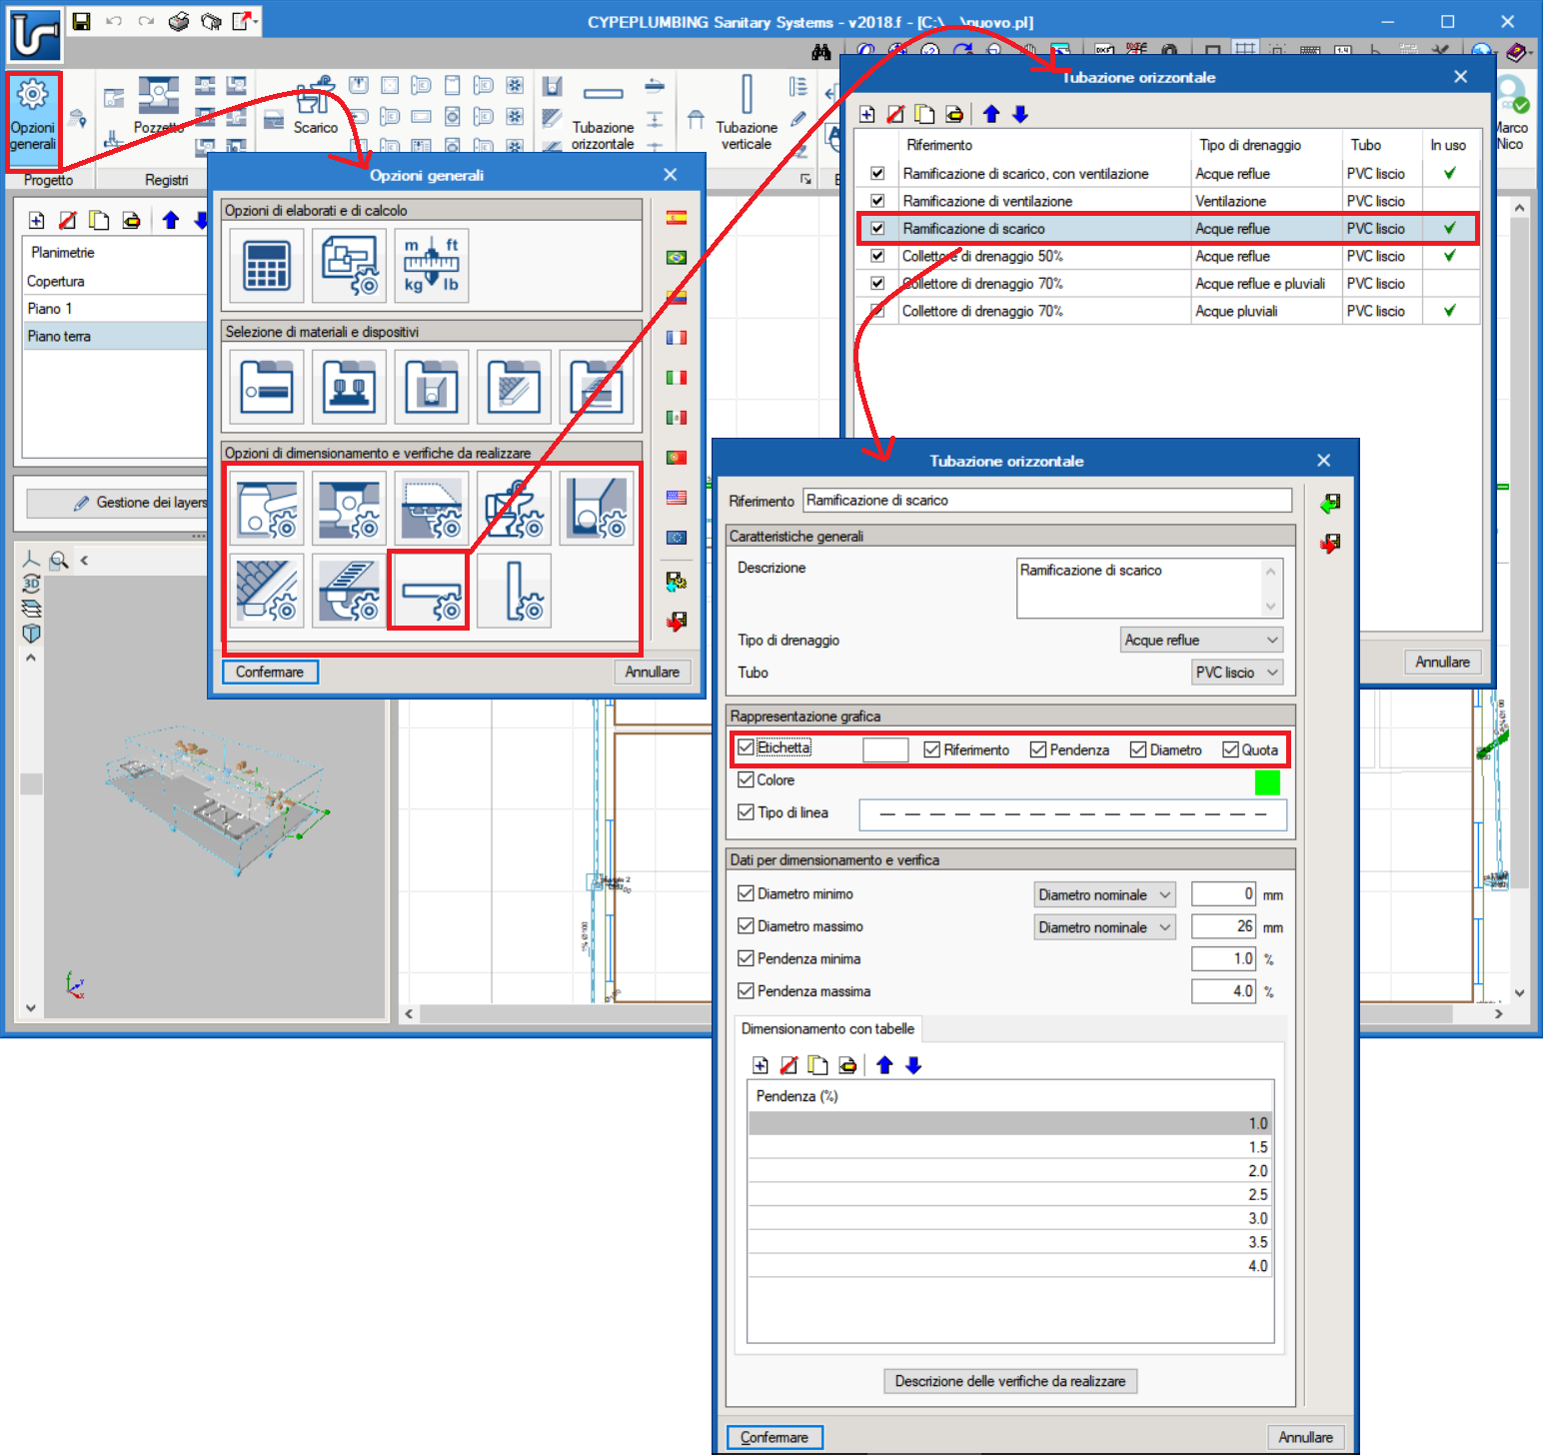Select the Spanish flag language icon

click(x=677, y=217)
